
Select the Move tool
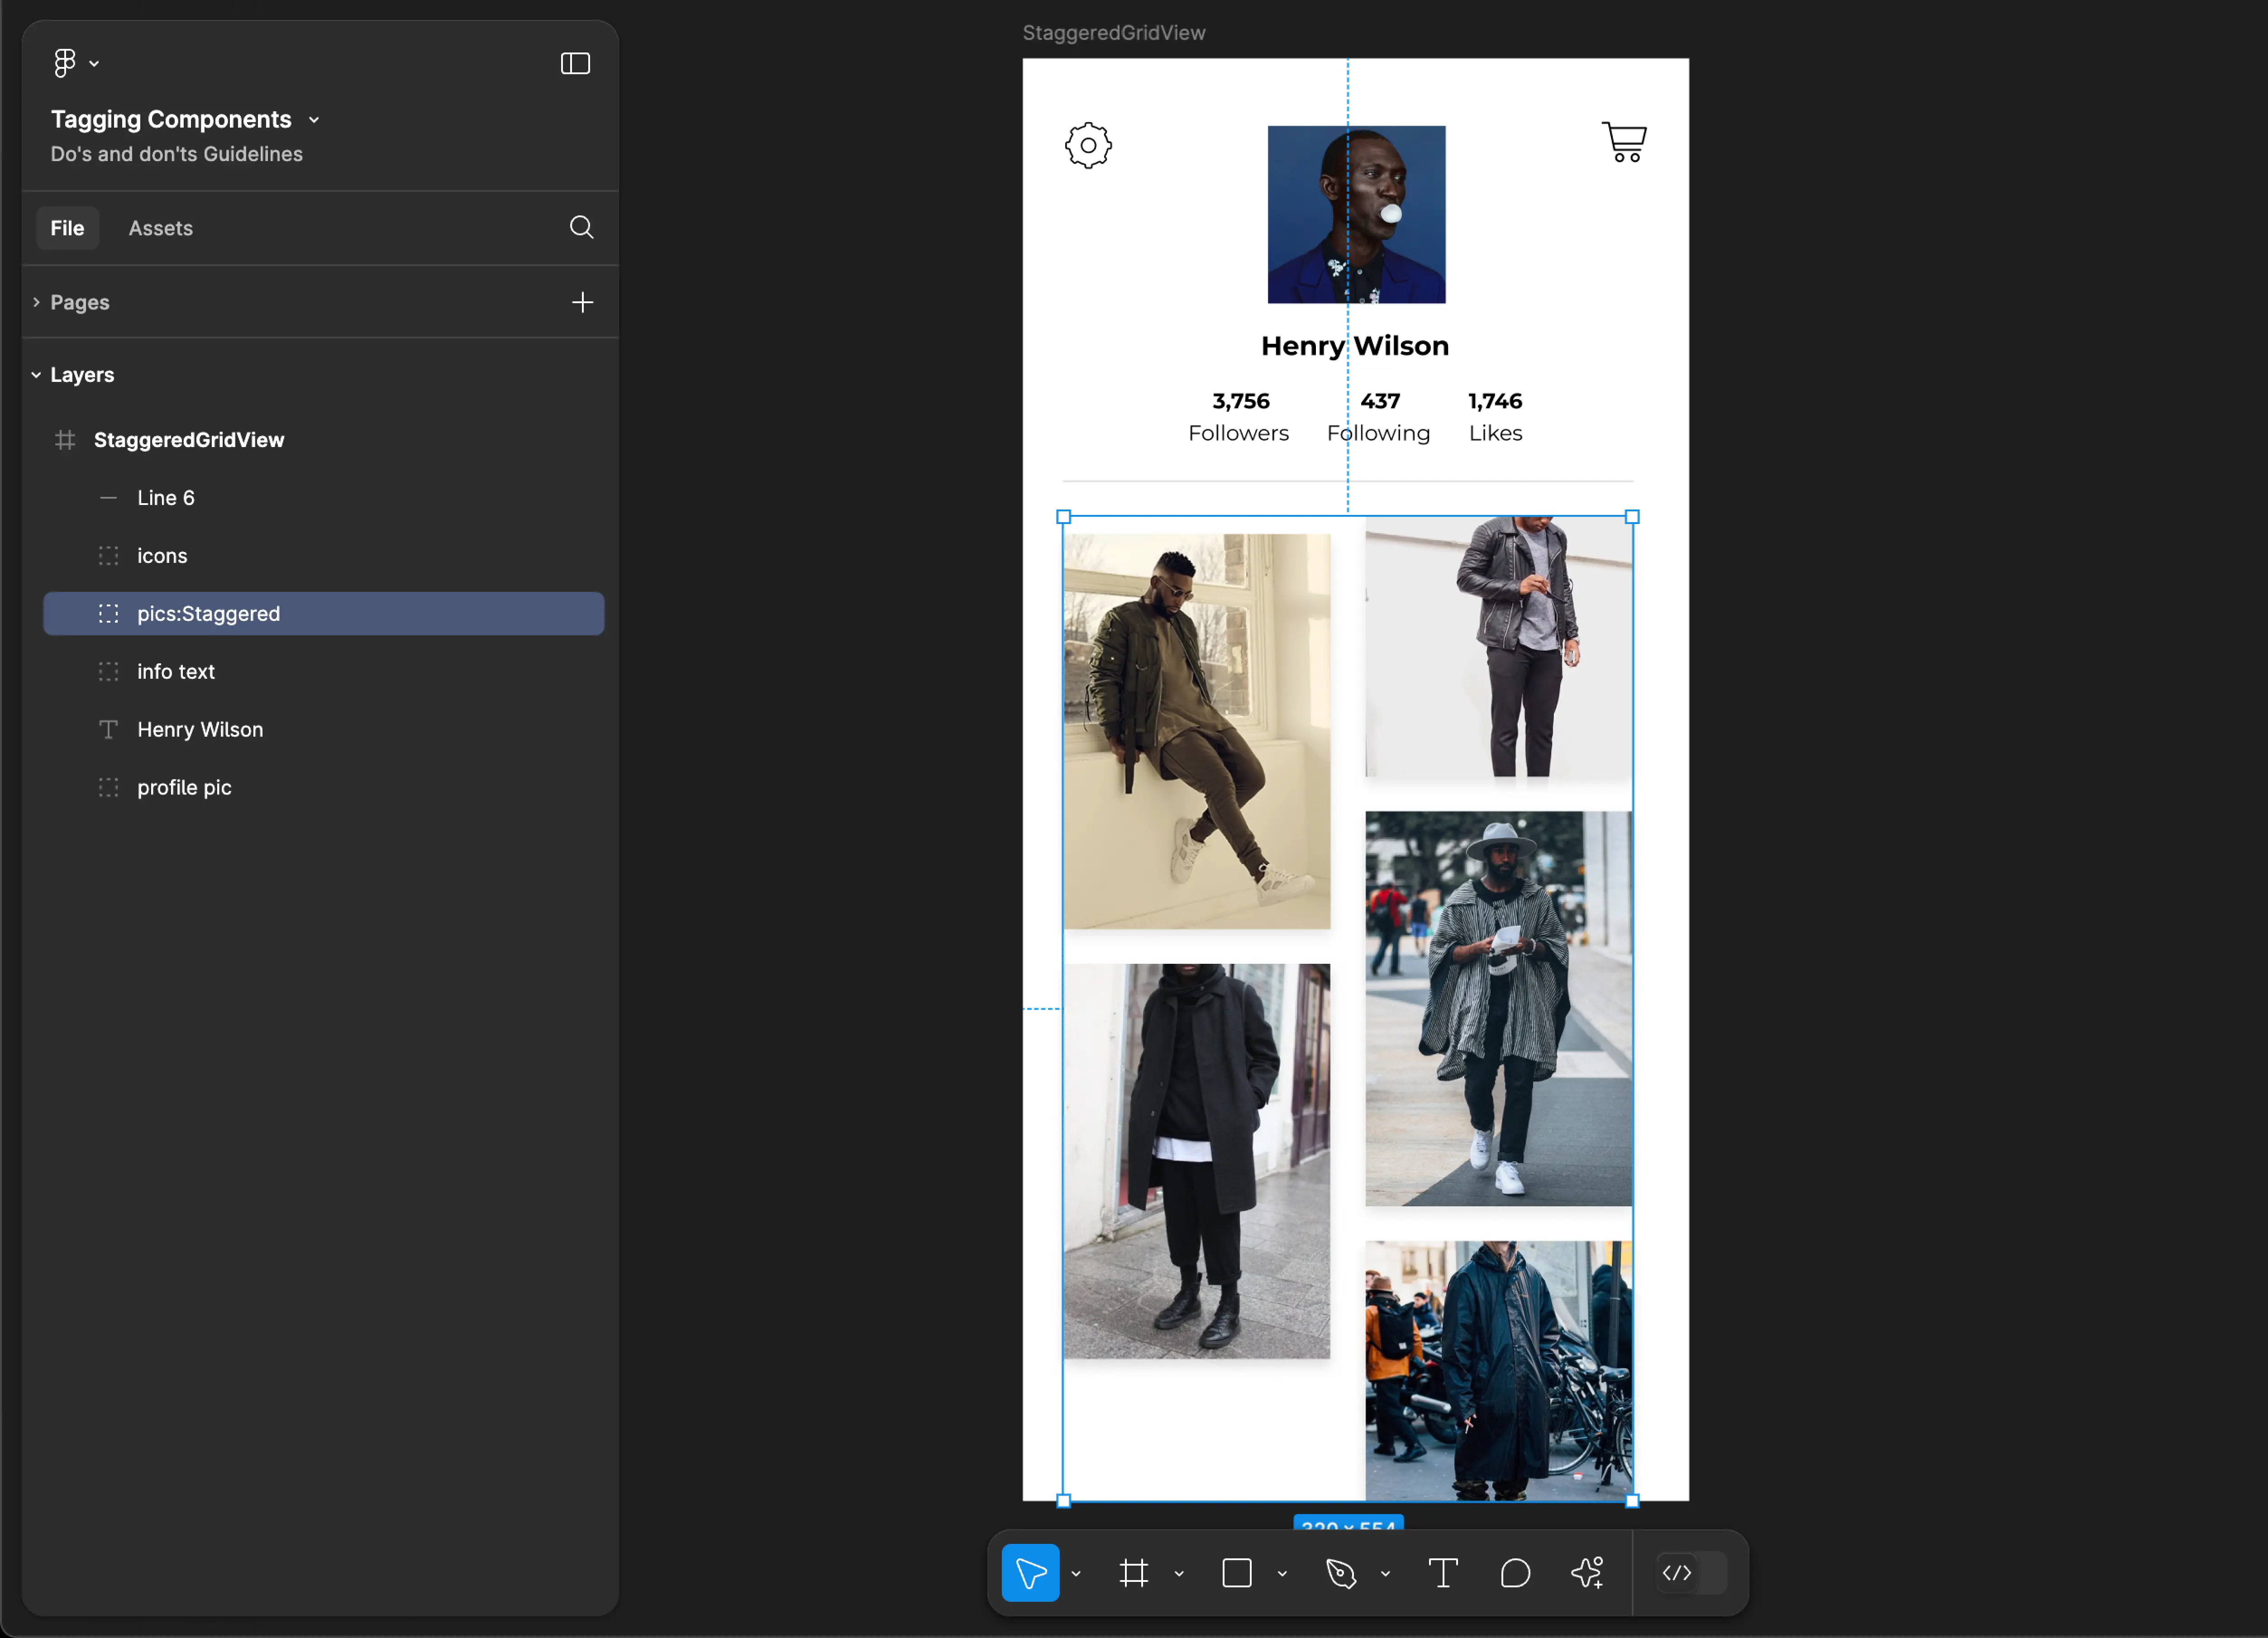(1030, 1573)
